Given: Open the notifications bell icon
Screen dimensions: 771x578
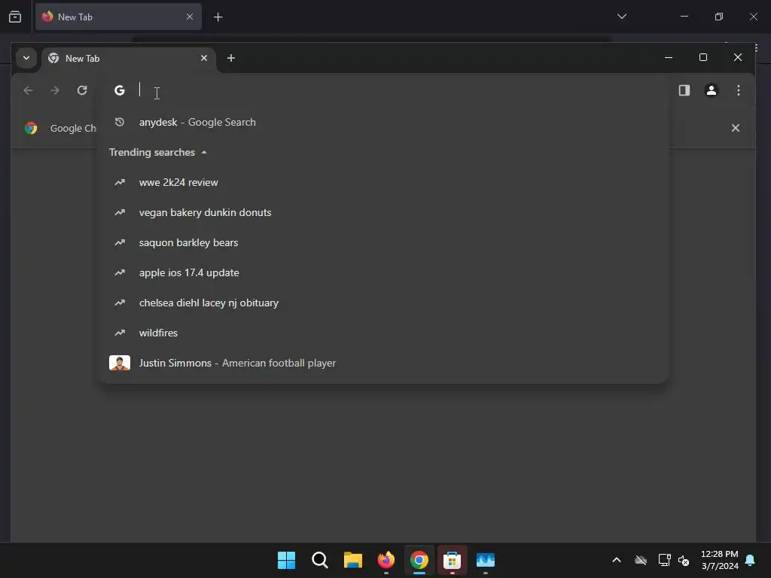Looking at the screenshot, I should [750, 560].
